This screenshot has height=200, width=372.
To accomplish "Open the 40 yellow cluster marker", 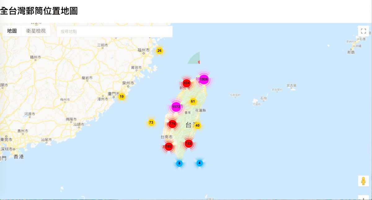I will [197, 126].
